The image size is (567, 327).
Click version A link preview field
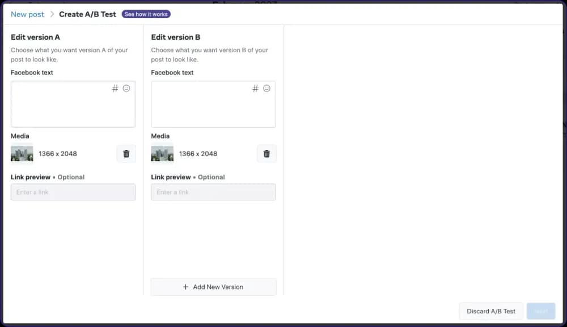click(x=73, y=192)
